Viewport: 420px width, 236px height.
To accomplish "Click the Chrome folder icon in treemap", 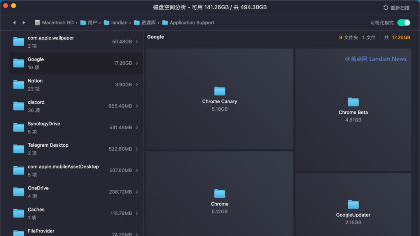I will pos(220,194).
